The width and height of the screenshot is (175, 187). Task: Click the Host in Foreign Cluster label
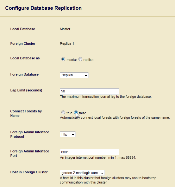click(29, 172)
